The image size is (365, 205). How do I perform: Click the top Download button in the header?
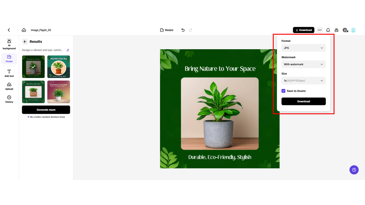point(303,30)
